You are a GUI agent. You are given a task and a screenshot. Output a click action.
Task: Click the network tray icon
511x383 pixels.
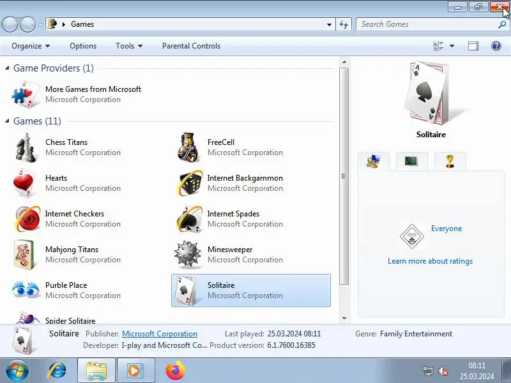pos(427,371)
